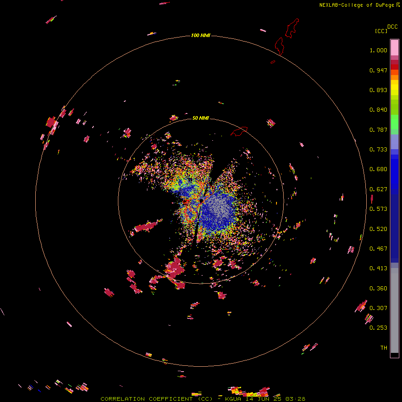The image size is (402, 402).
Task: Click the red island outline on the 50 NMI ring
Action: click(x=239, y=131)
